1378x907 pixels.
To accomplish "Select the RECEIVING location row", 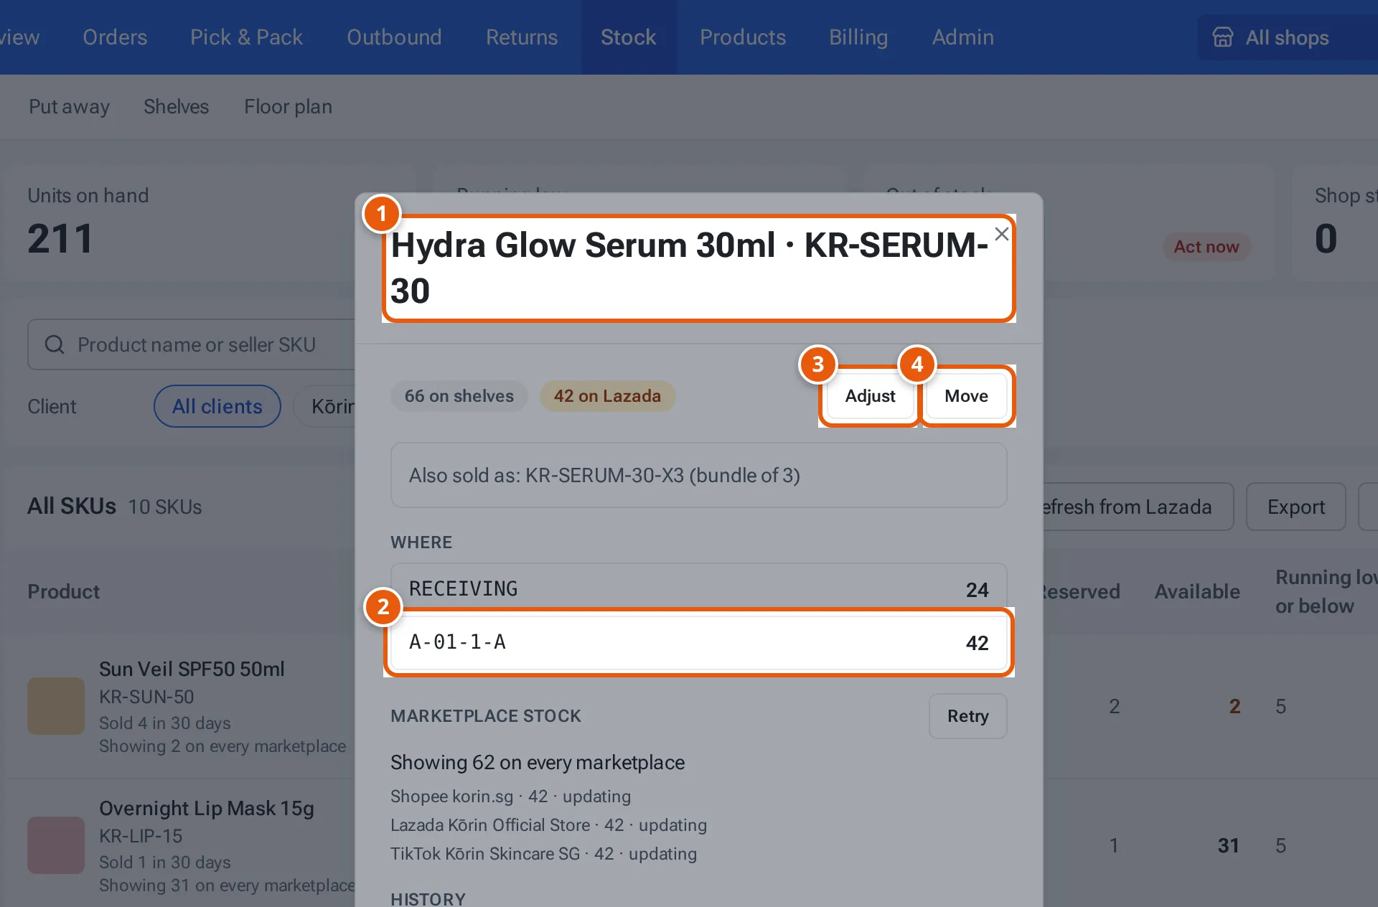I will pyautogui.click(x=698, y=589).
